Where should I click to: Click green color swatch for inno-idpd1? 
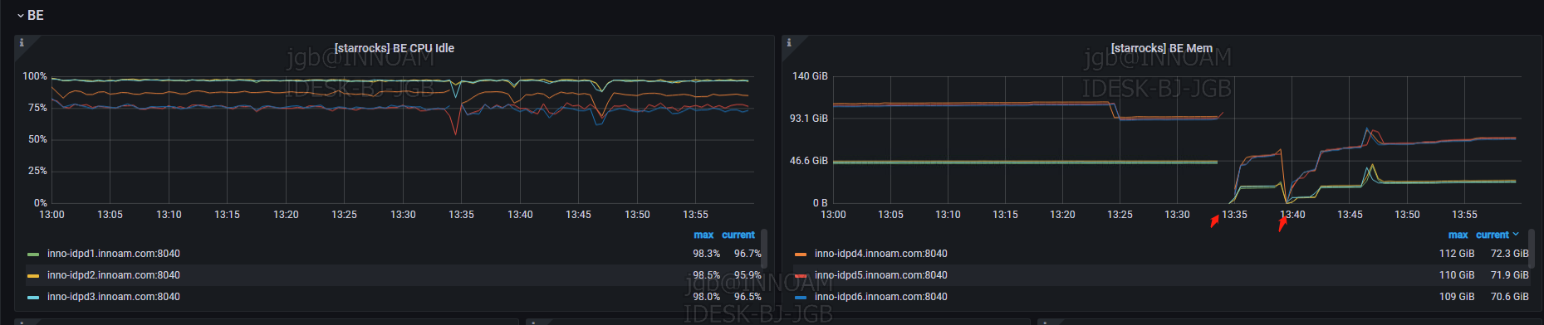point(33,255)
